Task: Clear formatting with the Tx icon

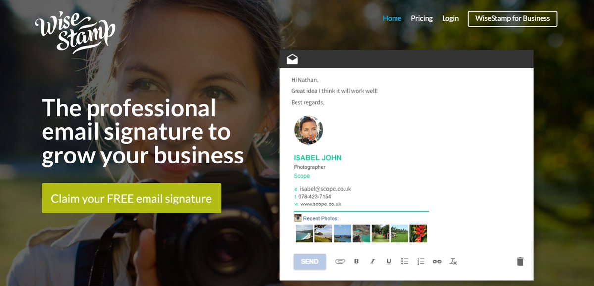Action: pyautogui.click(x=453, y=261)
